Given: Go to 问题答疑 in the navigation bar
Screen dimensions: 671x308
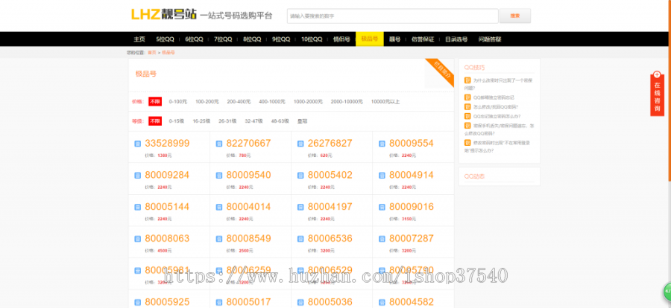Looking at the screenshot, I should pyautogui.click(x=490, y=39).
